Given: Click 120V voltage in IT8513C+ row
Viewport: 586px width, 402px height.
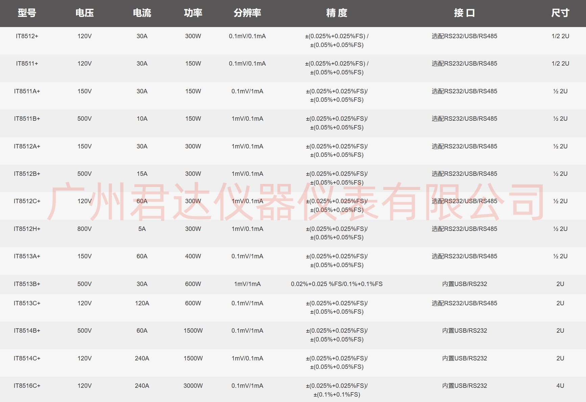Looking at the screenshot, I should [84, 303].
